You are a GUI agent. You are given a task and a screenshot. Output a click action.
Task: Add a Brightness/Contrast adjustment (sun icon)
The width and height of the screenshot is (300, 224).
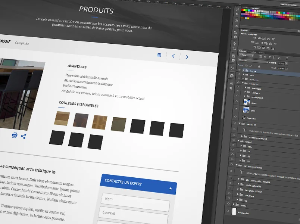[255, 38]
